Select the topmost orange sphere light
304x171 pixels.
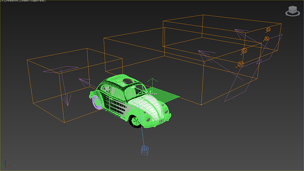pos(268,30)
